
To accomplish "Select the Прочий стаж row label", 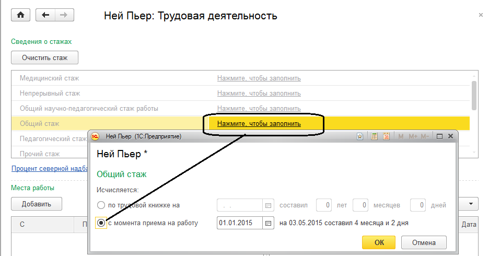I will [x=40, y=154].
